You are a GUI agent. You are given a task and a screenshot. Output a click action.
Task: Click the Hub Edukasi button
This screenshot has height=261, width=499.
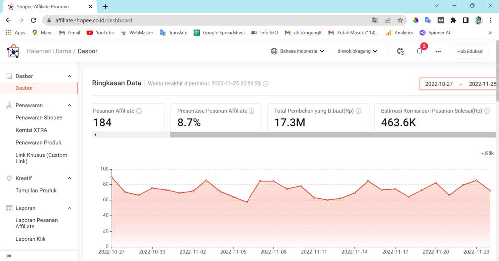click(470, 51)
